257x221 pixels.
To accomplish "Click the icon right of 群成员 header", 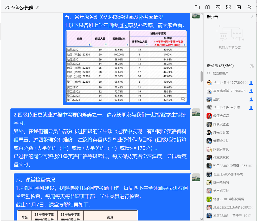I will pos(252,66).
